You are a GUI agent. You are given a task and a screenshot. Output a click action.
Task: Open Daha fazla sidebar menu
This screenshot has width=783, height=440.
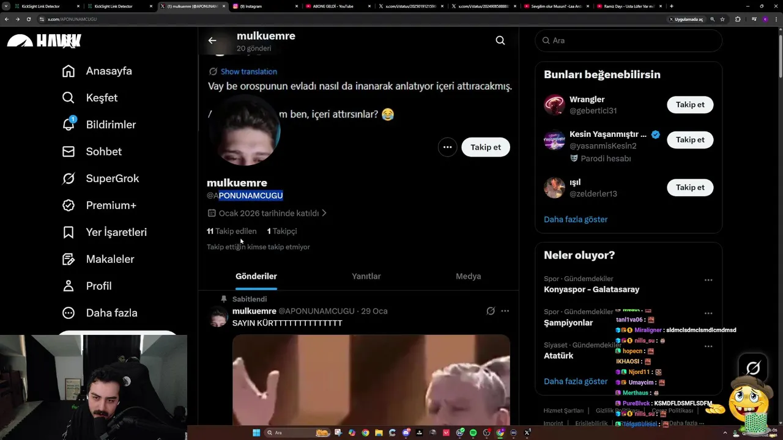pyautogui.click(x=100, y=313)
